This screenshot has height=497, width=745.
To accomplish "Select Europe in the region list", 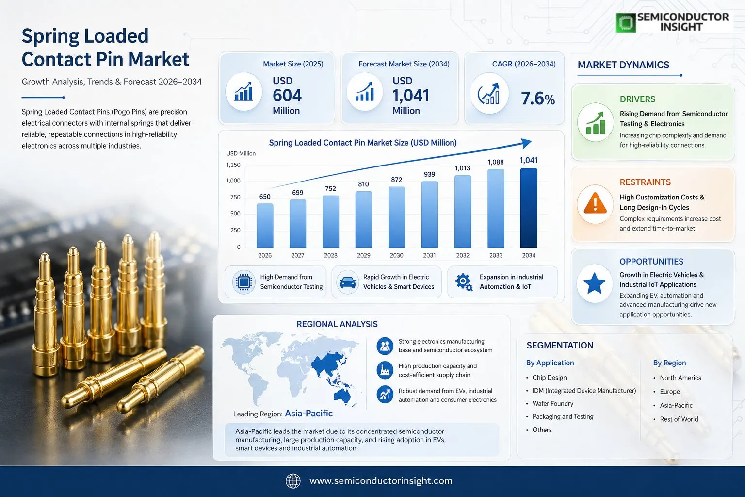I will coord(670,392).
